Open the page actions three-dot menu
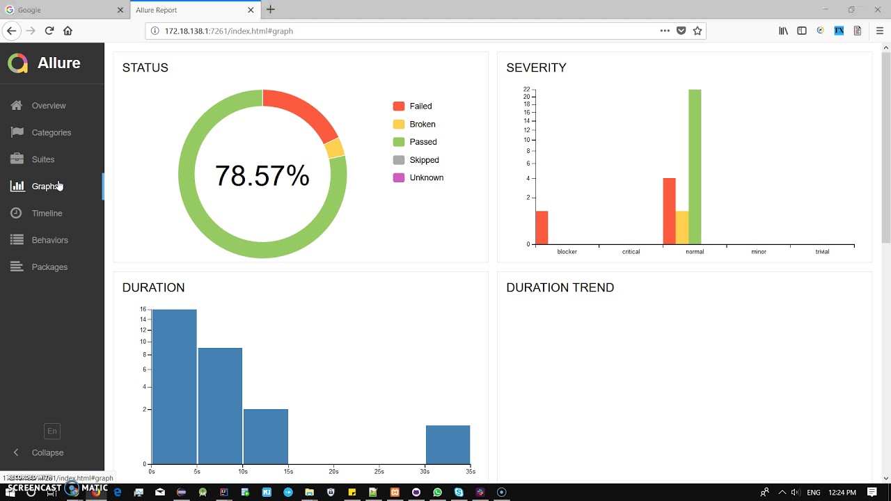 pyautogui.click(x=665, y=31)
